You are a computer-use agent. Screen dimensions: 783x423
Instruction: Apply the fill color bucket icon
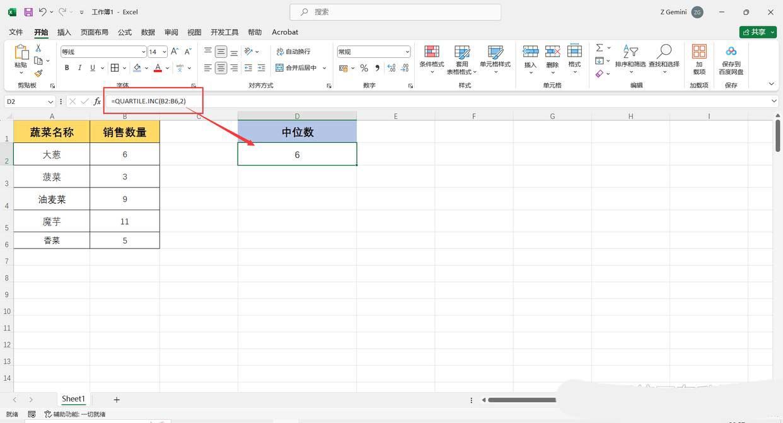(x=137, y=68)
